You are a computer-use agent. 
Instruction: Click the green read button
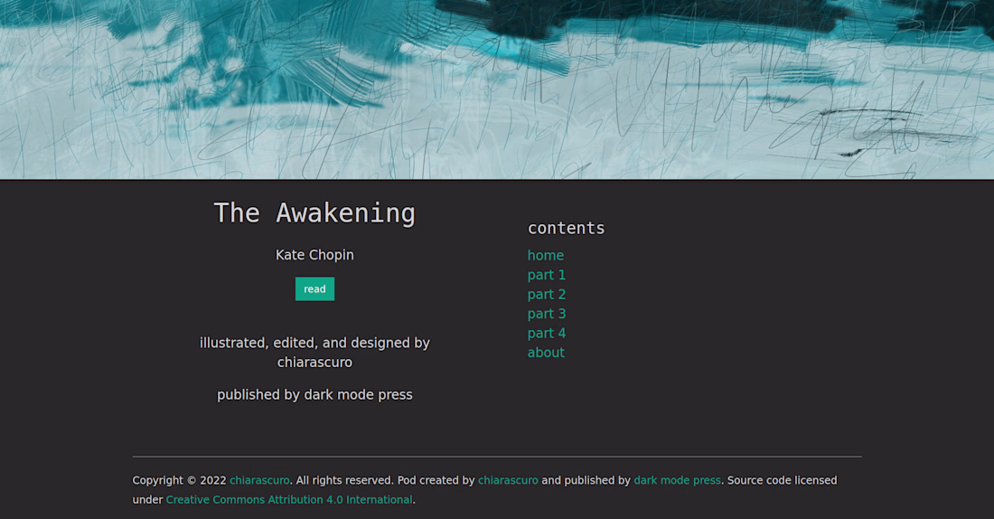(x=314, y=289)
